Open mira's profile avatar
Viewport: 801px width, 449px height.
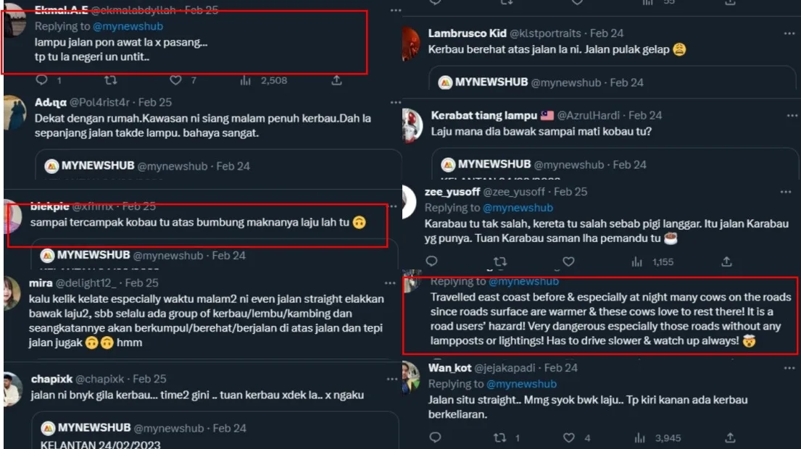click(x=13, y=293)
